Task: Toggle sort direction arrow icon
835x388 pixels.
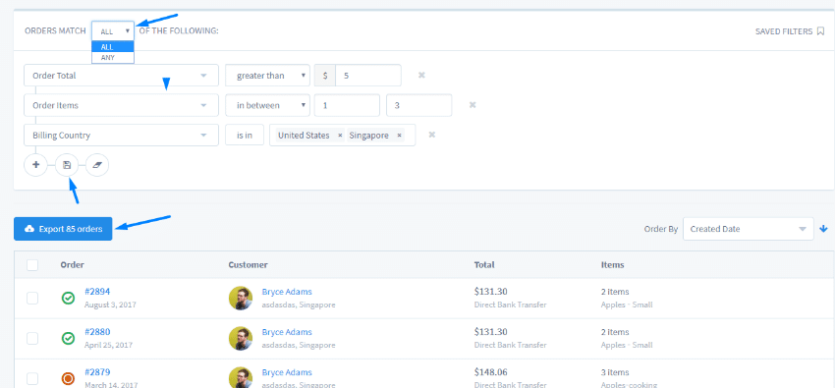Action: click(x=824, y=229)
